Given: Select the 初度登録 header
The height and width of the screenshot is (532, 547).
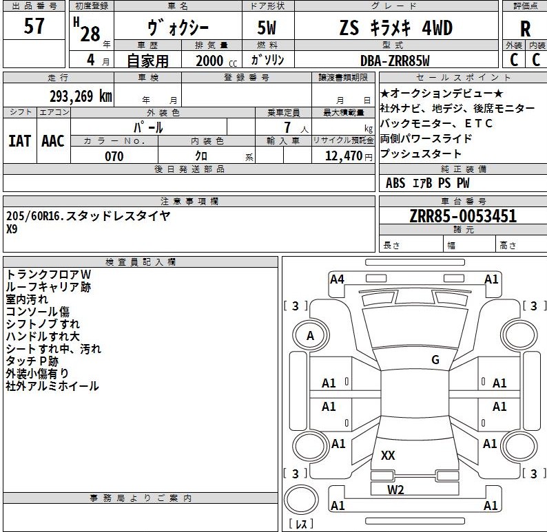Looking at the screenshot, I should (92, 6).
